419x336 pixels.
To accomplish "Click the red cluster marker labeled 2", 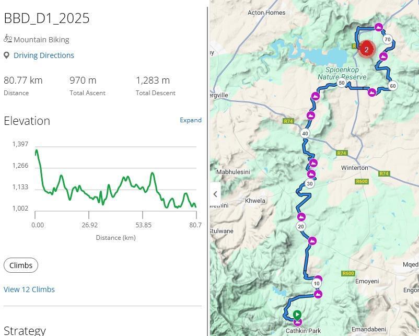I will (x=367, y=50).
